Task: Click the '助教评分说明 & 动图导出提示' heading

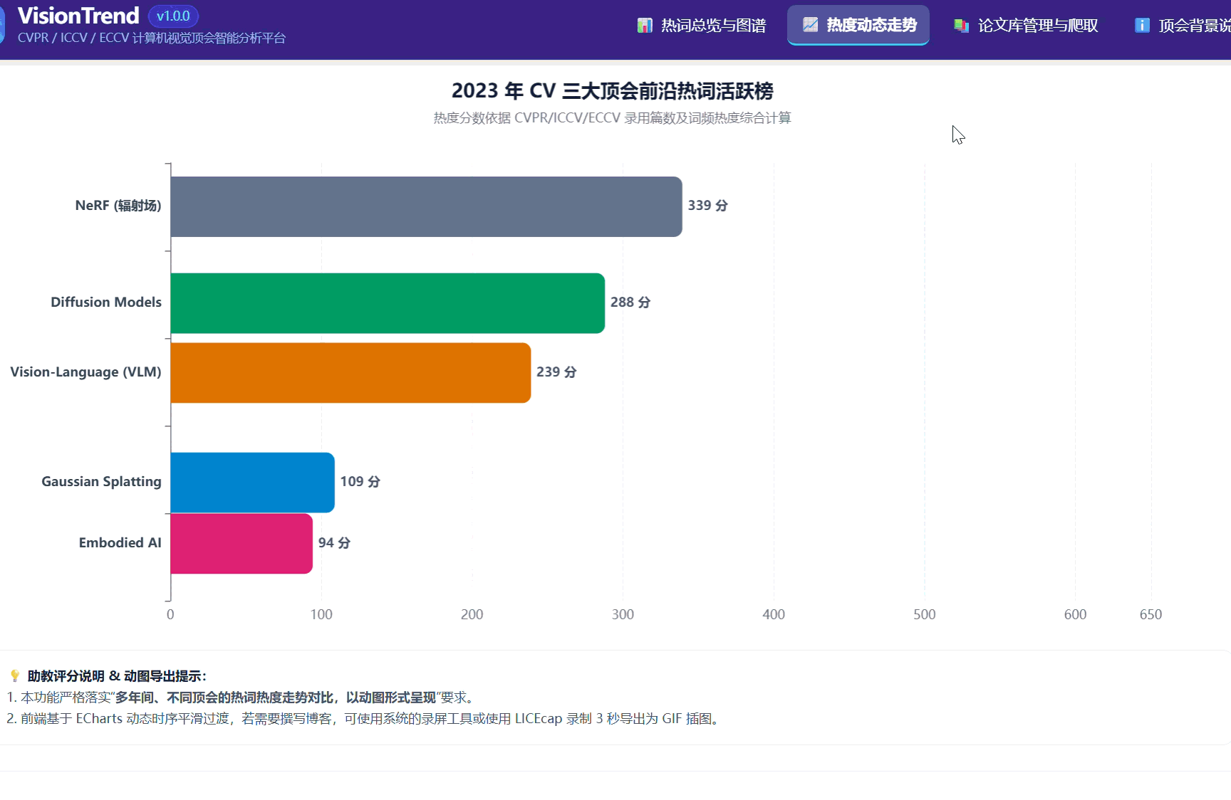Action: point(117,676)
